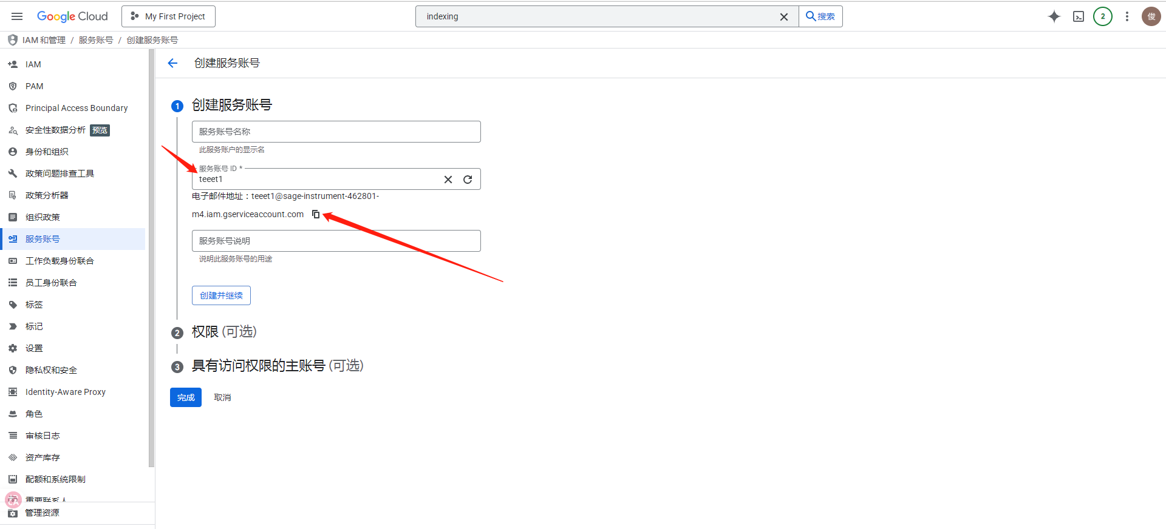Click the 预览 badge beside 安全性数据分析
This screenshot has width=1166, height=529.
click(100, 130)
